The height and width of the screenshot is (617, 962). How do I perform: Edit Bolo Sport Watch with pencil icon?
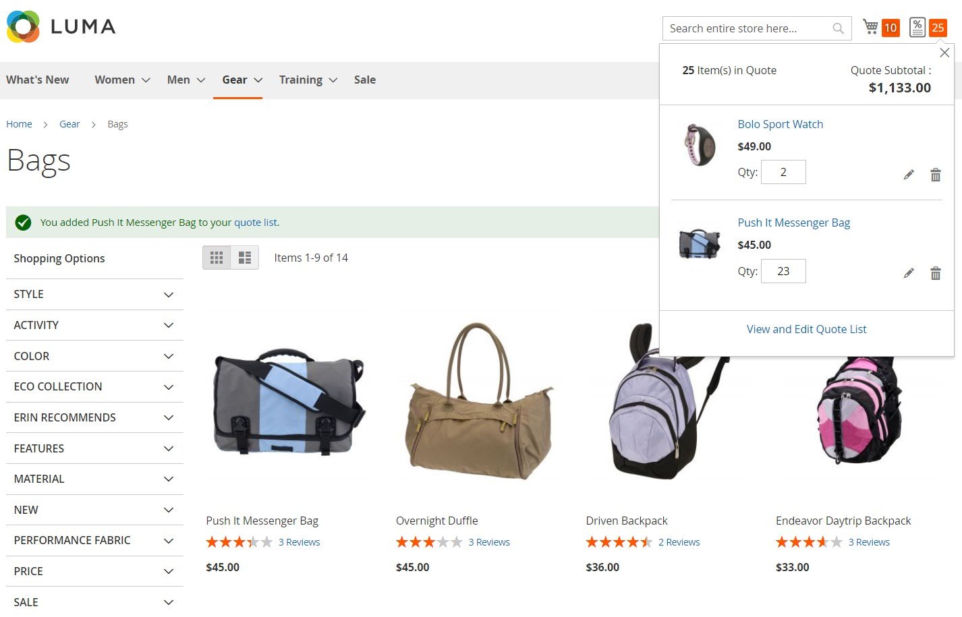909,175
